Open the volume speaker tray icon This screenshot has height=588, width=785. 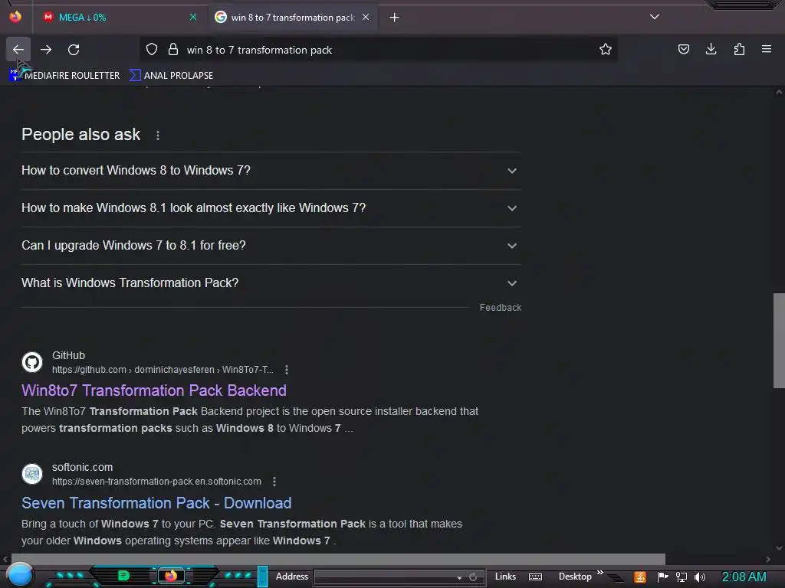[700, 577]
